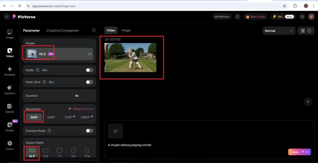Select 1080P resolution

pyautogui.click(x=87, y=117)
